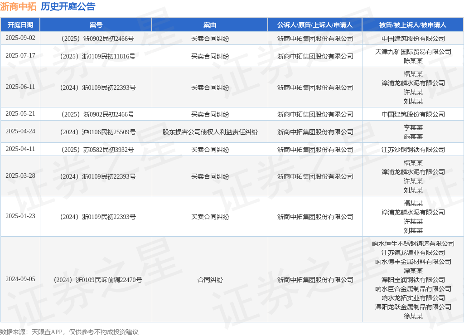Click 许某某 in the 2025-06-11 row

click(x=413, y=92)
